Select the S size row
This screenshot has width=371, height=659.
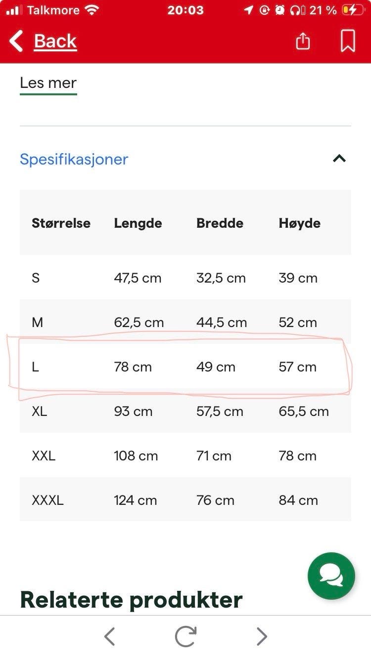tap(185, 278)
